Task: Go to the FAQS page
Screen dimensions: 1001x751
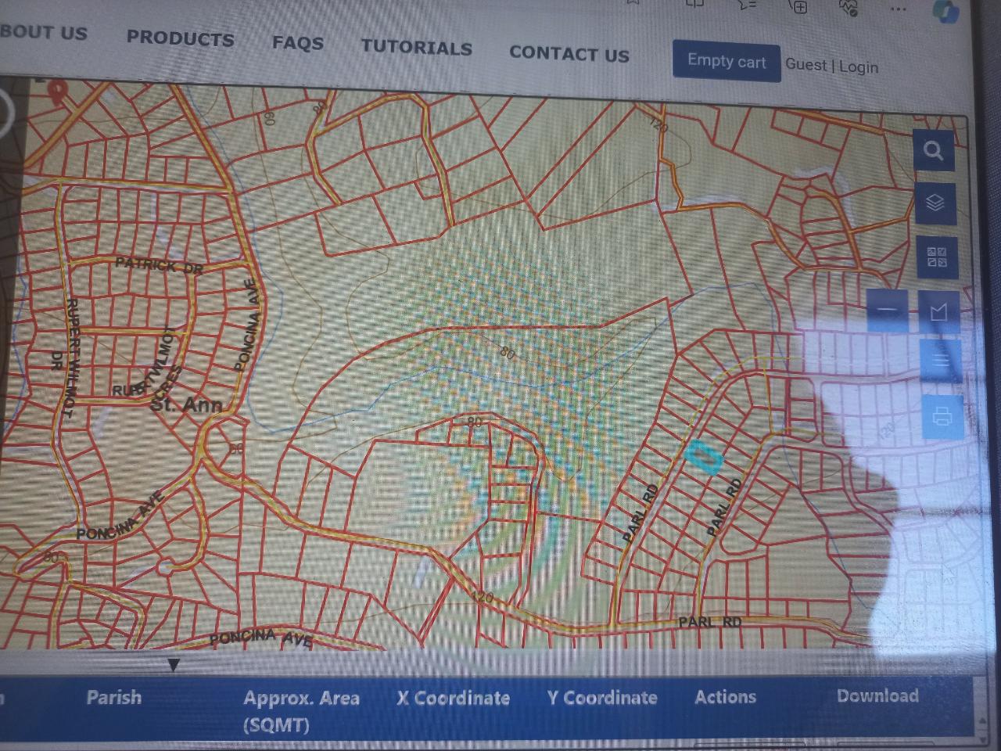Action: [x=297, y=42]
